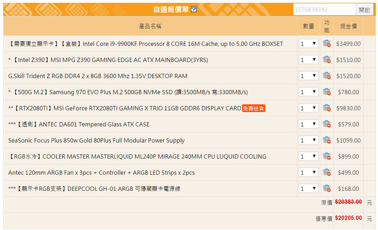Click the 現金價 column header
The width and height of the screenshot is (378, 230).
coord(348,26)
